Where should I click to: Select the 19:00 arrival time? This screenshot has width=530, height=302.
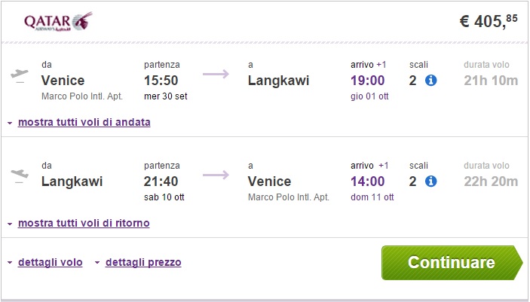click(x=367, y=81)
